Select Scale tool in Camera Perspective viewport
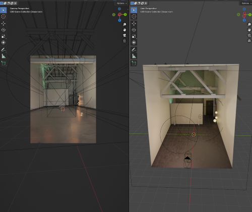 (x=3, y=36)
